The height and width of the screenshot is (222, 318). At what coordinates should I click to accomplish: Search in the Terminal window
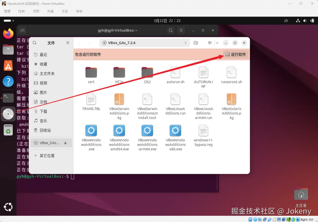pyautogui.click(x=170, y=30)
